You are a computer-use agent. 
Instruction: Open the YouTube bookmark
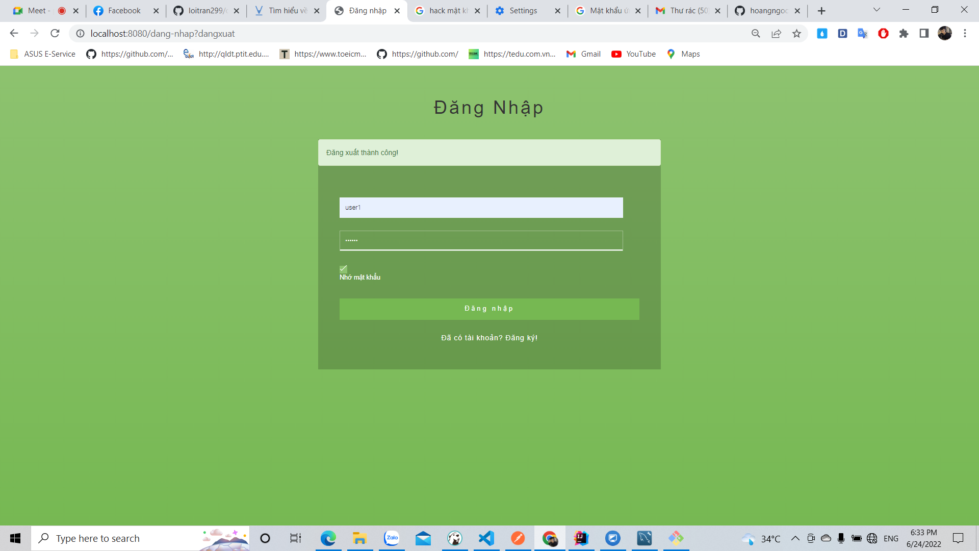click(x=633, y=54)
